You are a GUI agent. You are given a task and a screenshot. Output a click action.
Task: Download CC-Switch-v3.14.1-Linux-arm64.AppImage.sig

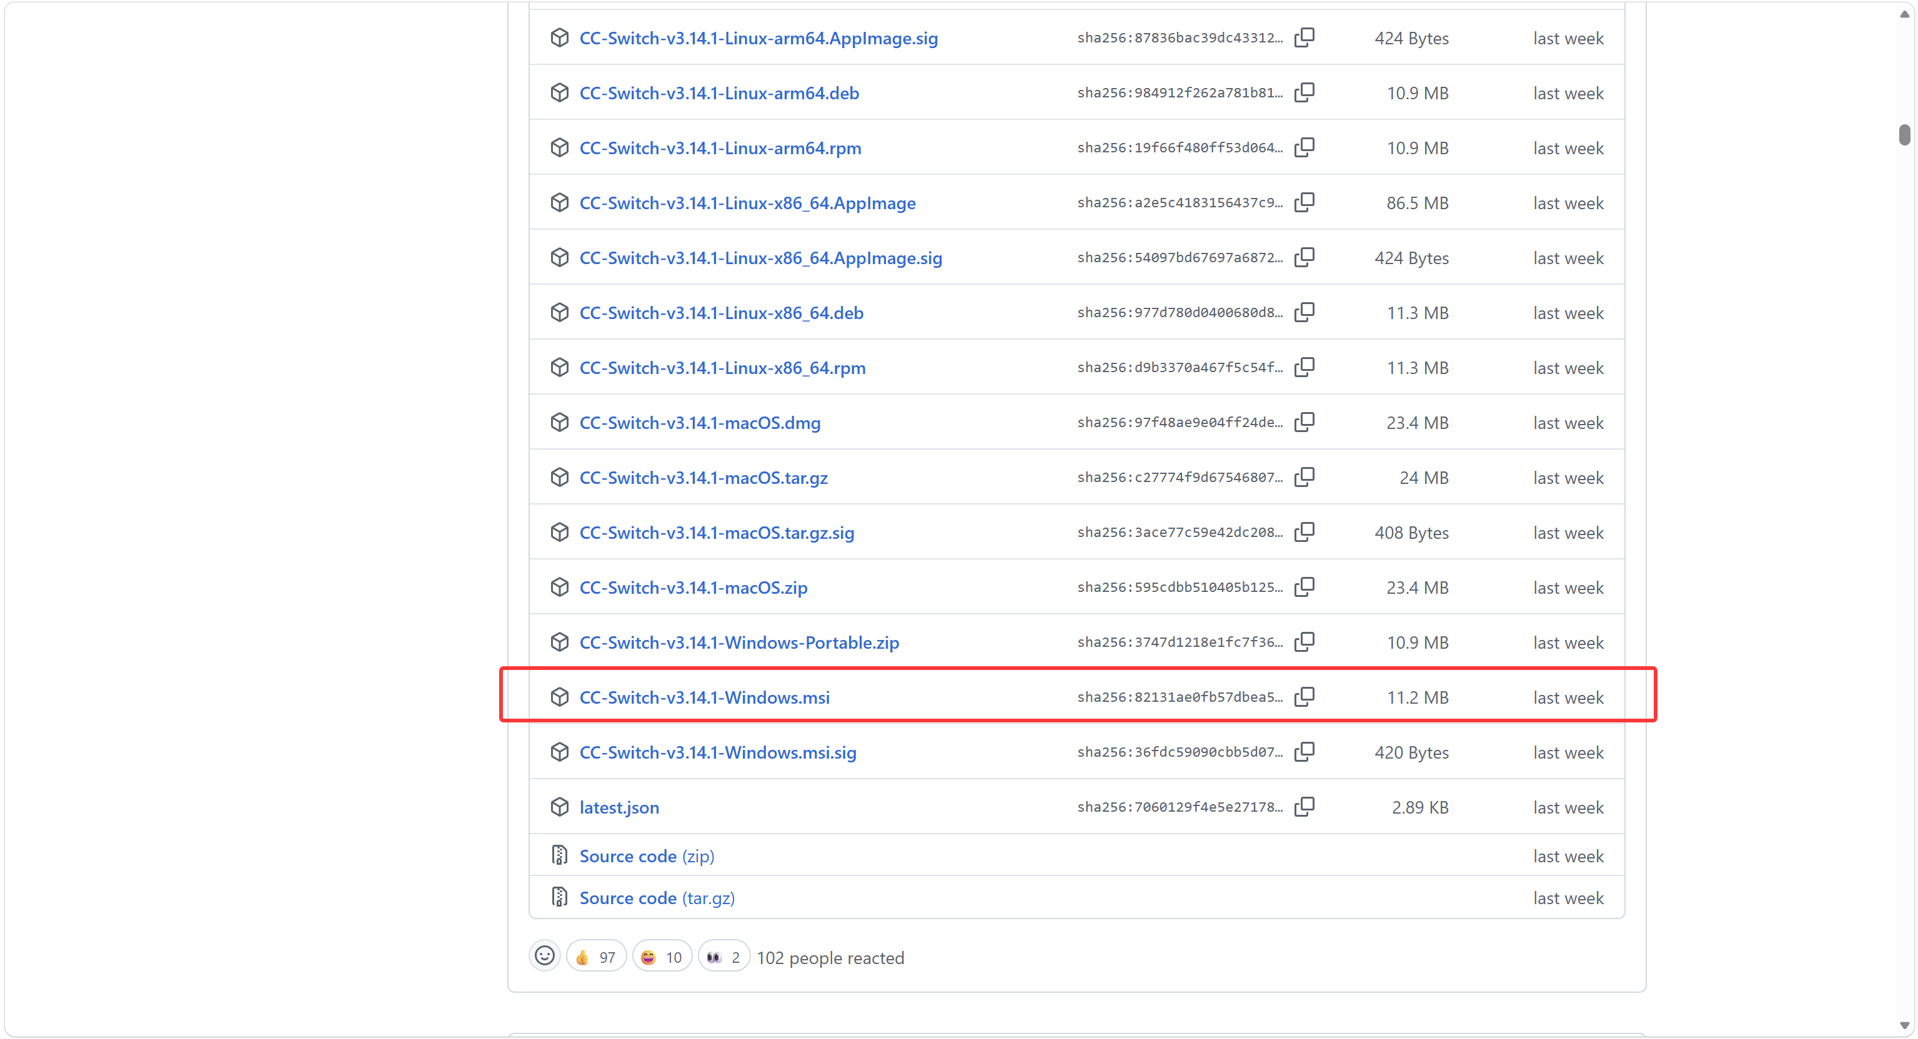pyautogui.click(x=758, y=39)
